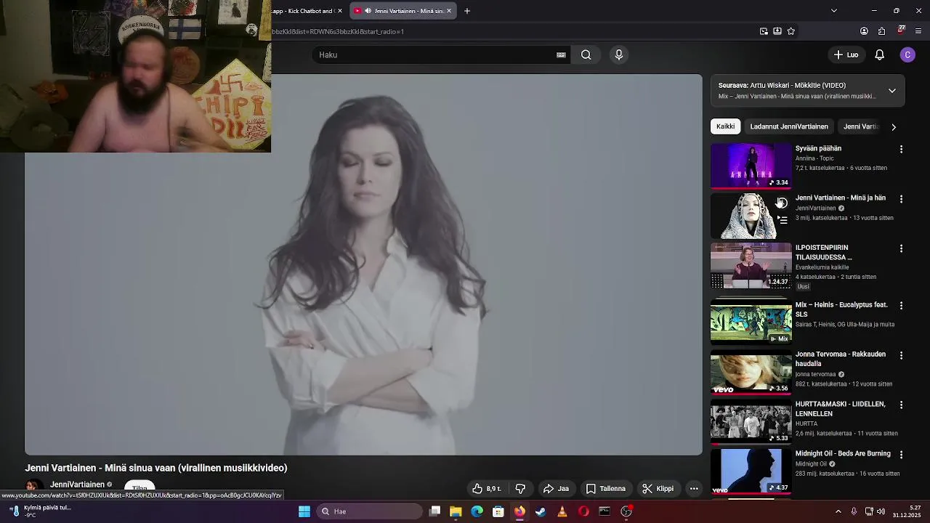Open options for Beds Are Burning
The image size is (930, 523).
(x=901, y=455)
